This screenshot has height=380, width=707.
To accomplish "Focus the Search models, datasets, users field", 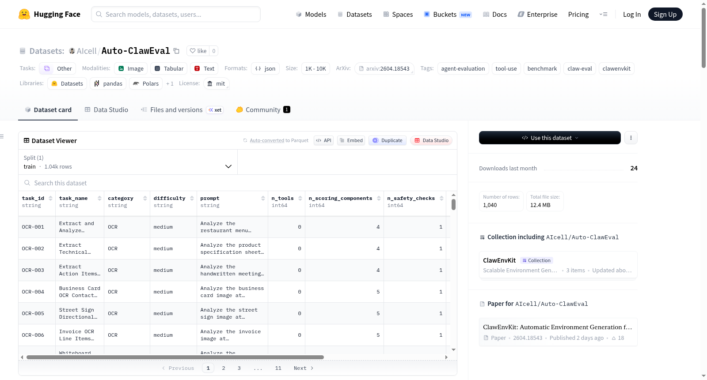I will coord(176,14).
